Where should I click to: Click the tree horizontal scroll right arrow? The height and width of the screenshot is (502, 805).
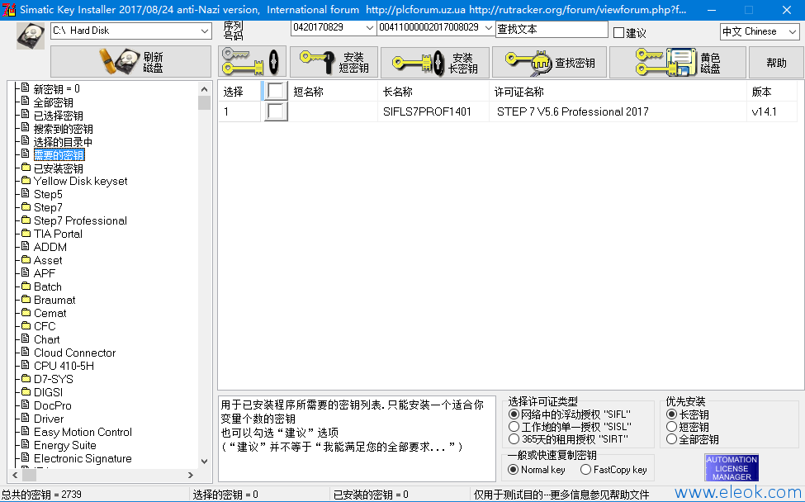pos(191,476)
